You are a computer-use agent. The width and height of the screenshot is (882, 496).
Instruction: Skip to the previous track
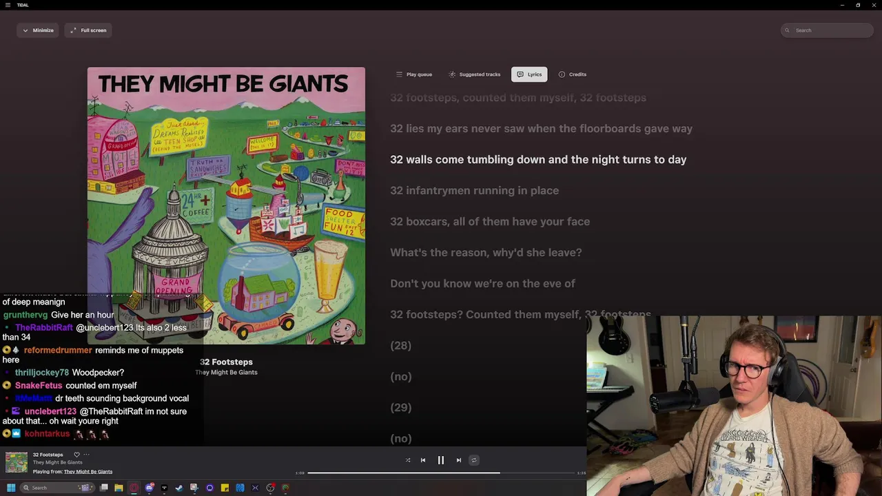coord(423,460)
